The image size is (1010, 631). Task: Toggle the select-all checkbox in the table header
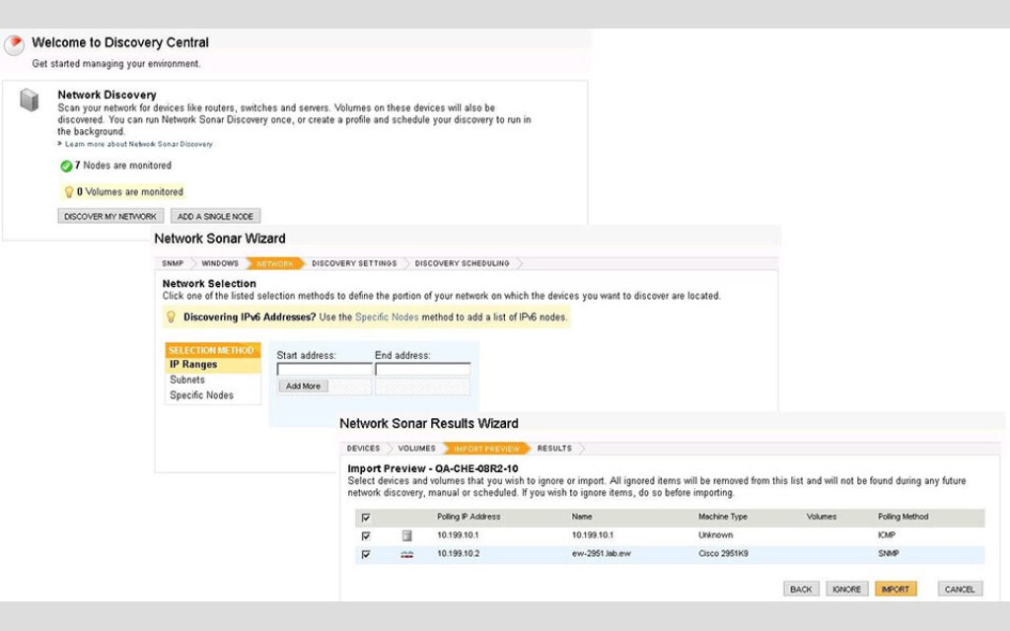pyautogui.click(x=366, y=516)
